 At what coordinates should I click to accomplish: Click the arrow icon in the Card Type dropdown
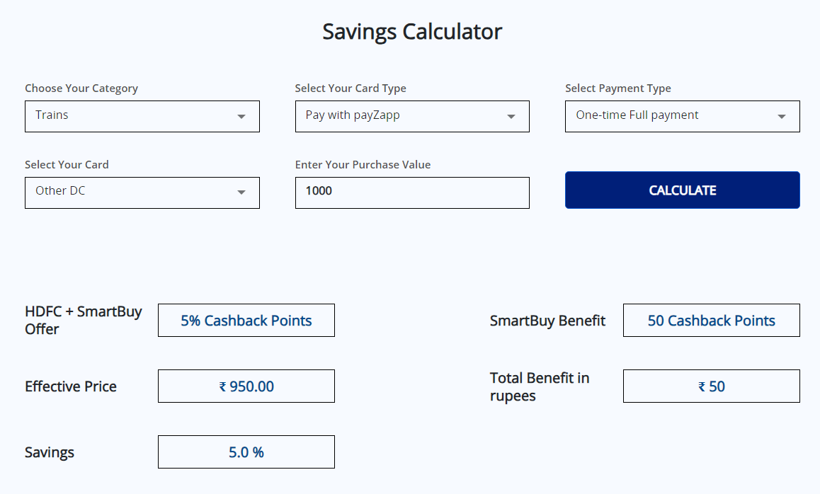point(511,117)
